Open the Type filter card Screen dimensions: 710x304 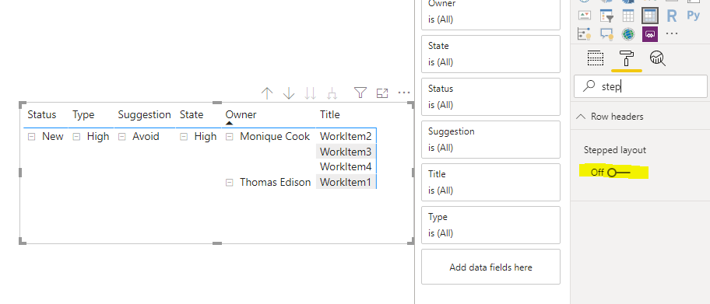click(x=490, y=225)
